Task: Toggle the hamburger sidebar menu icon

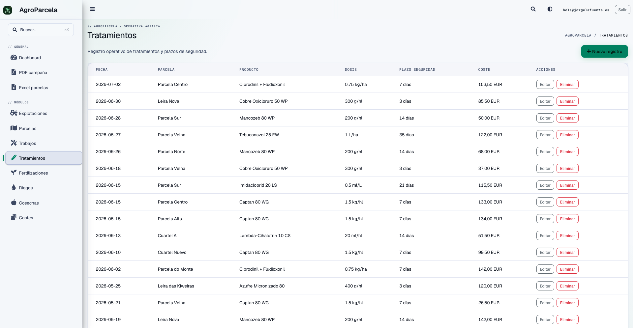Action: pyautogui.click(x=92, y=9)
